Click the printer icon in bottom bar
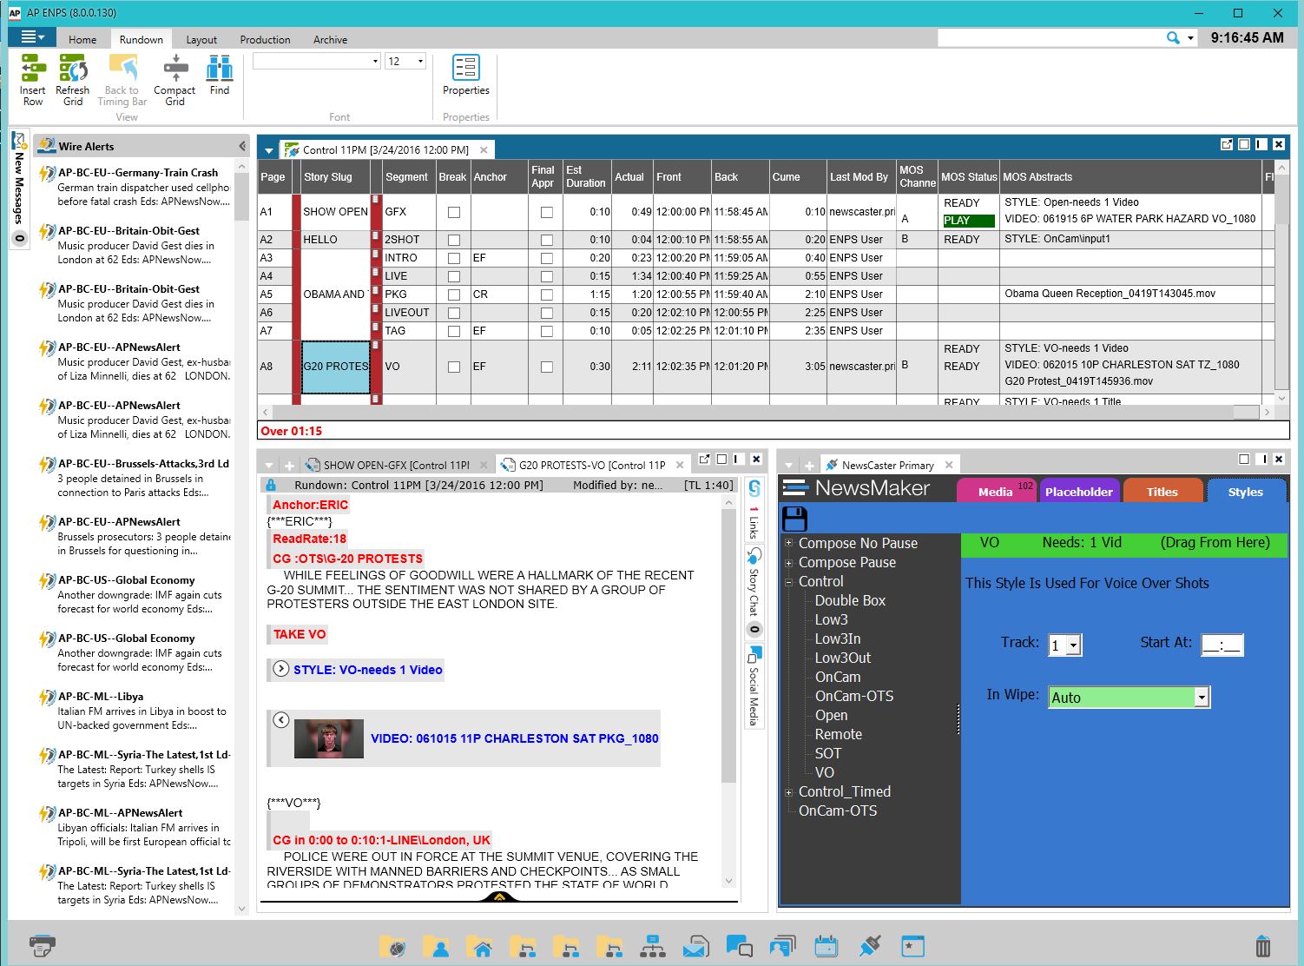The width and height of the screenshot is (1304, 966). click(43, 945)
